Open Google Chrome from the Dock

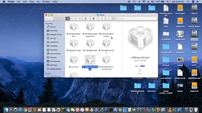(25, 110)
